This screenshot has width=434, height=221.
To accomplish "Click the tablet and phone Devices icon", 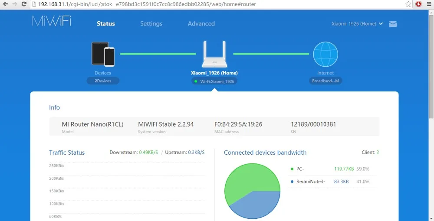I will (x=103, y=54).
